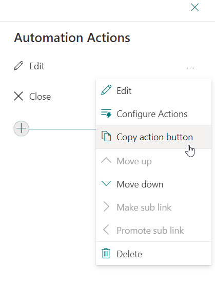Screen dimensions: 215x303
Task: Click the copy pages icon in the menu
Action: tap(106, 137)
